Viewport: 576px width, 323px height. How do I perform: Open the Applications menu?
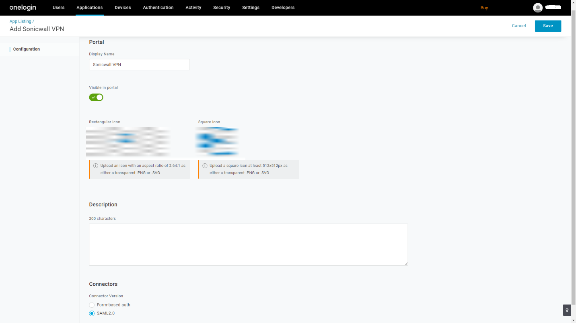coord(90,8)
